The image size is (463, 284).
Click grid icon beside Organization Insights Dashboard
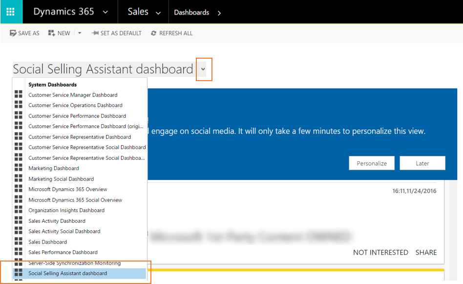pyautogui.click(x=18, y=210)
